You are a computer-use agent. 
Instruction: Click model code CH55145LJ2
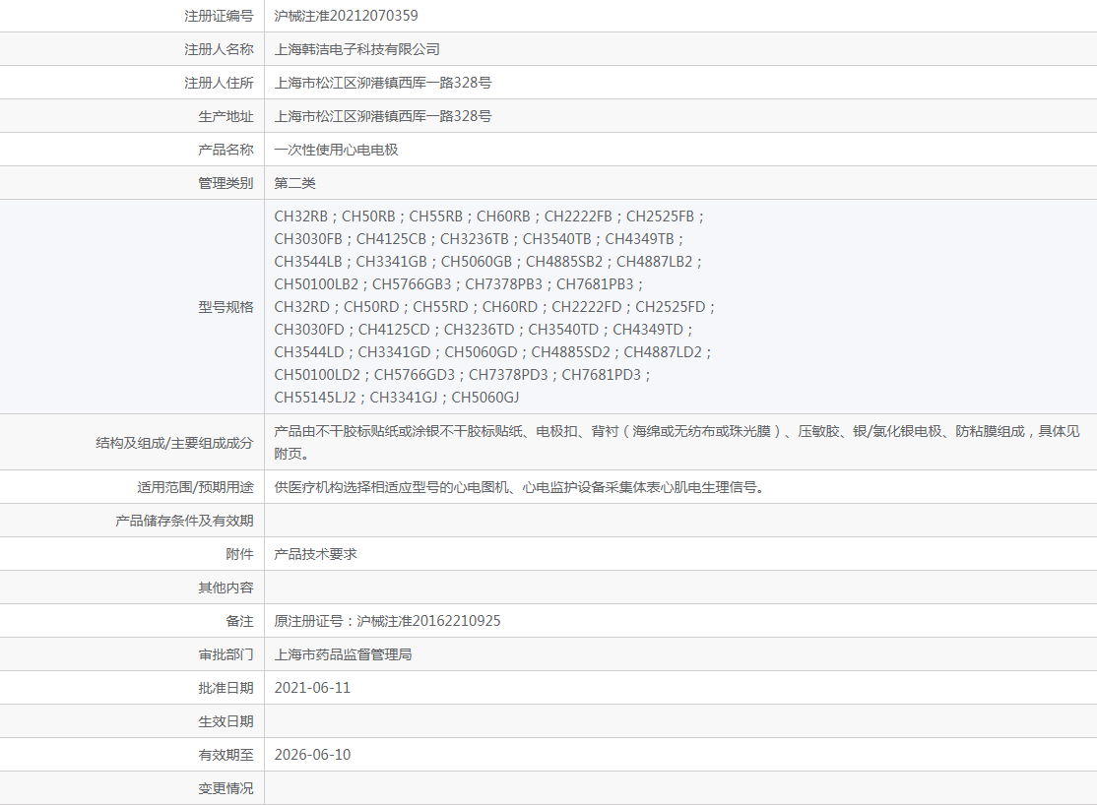coord(315,398)
